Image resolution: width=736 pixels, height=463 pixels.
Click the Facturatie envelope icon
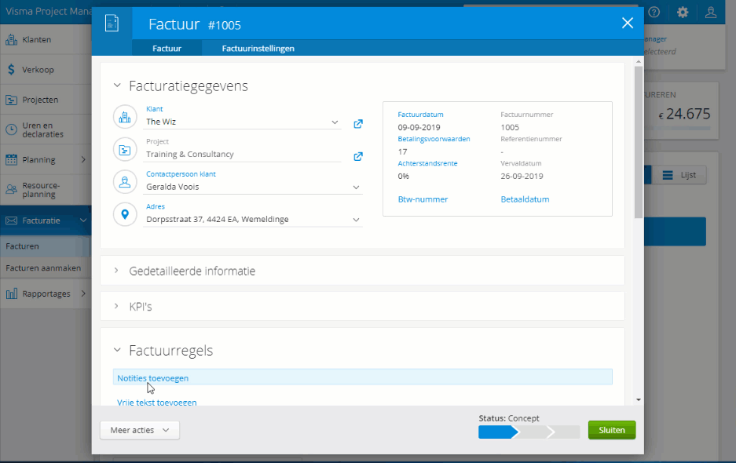11,221
